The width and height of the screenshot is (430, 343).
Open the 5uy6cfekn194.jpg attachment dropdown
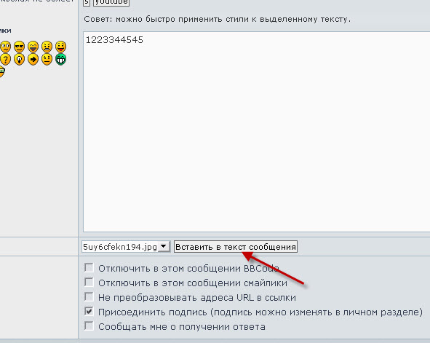pyautogui.click(x=126, y=247)
